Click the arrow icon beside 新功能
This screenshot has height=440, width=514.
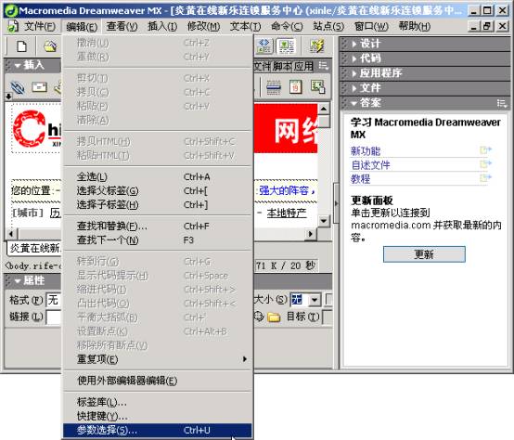(485, 150)
